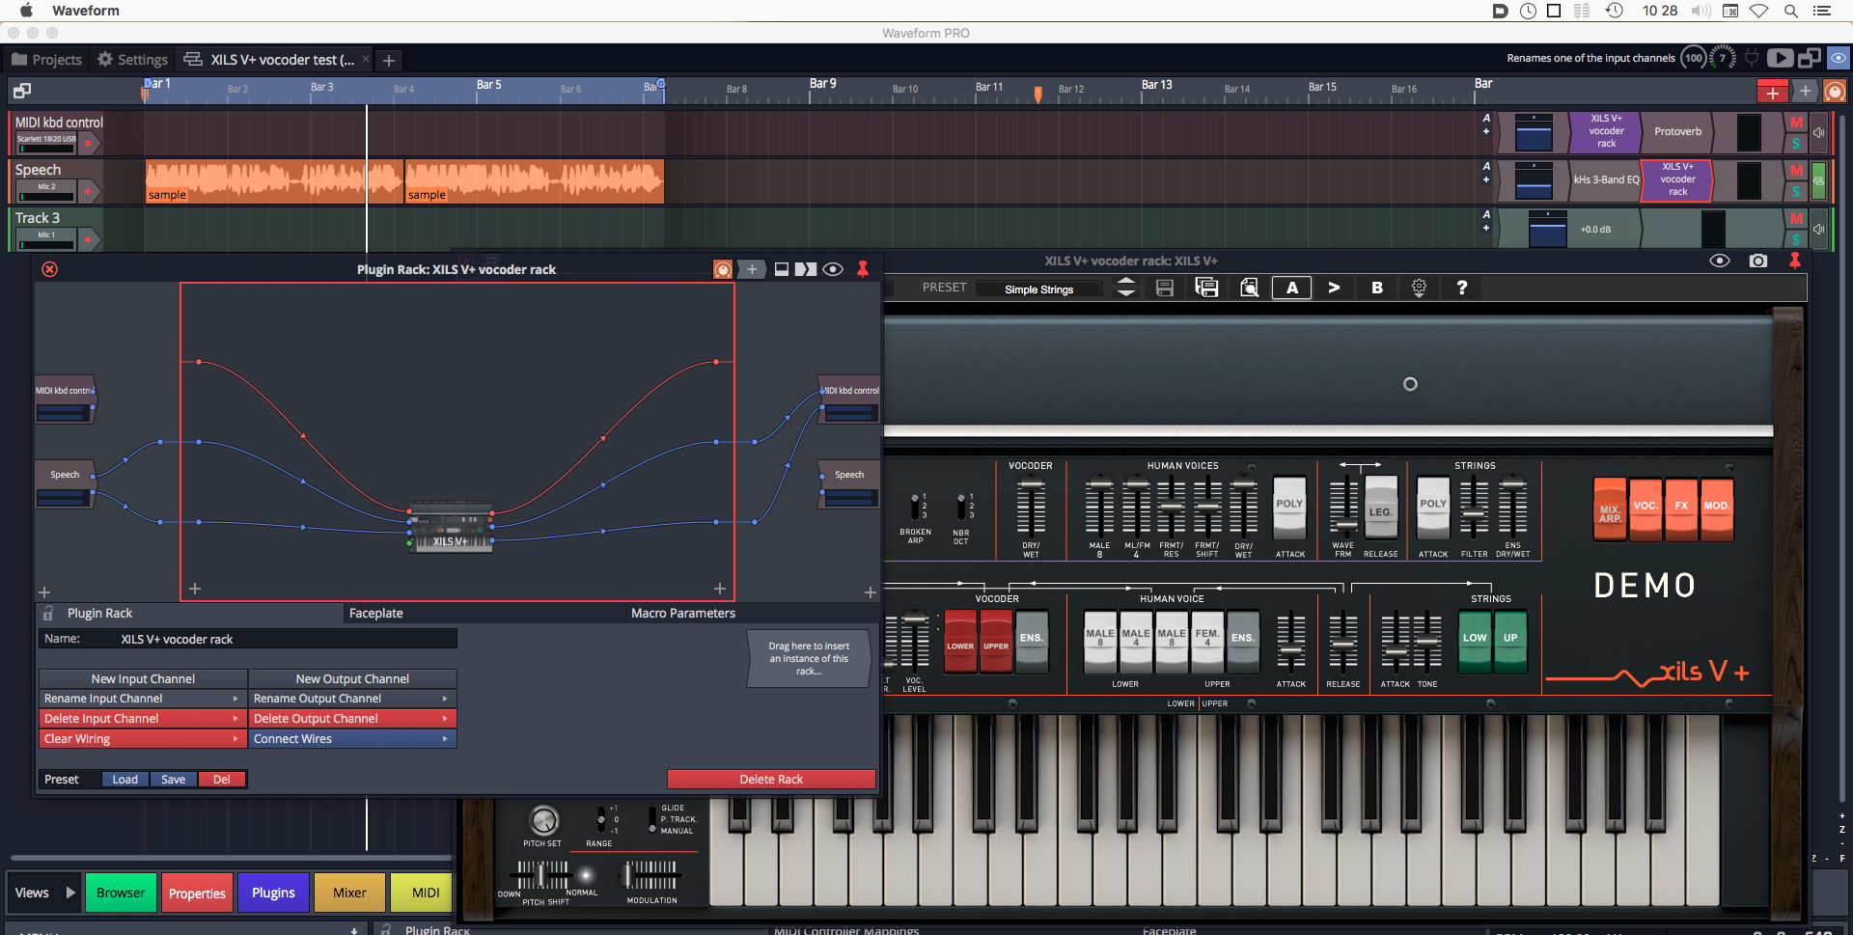
Task: Save the rack preset
Action: (x=174, y=780)
